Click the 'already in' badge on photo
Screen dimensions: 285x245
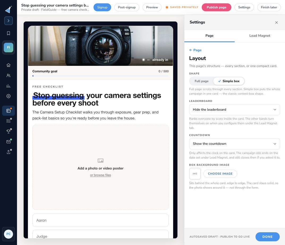click(156, 60)
